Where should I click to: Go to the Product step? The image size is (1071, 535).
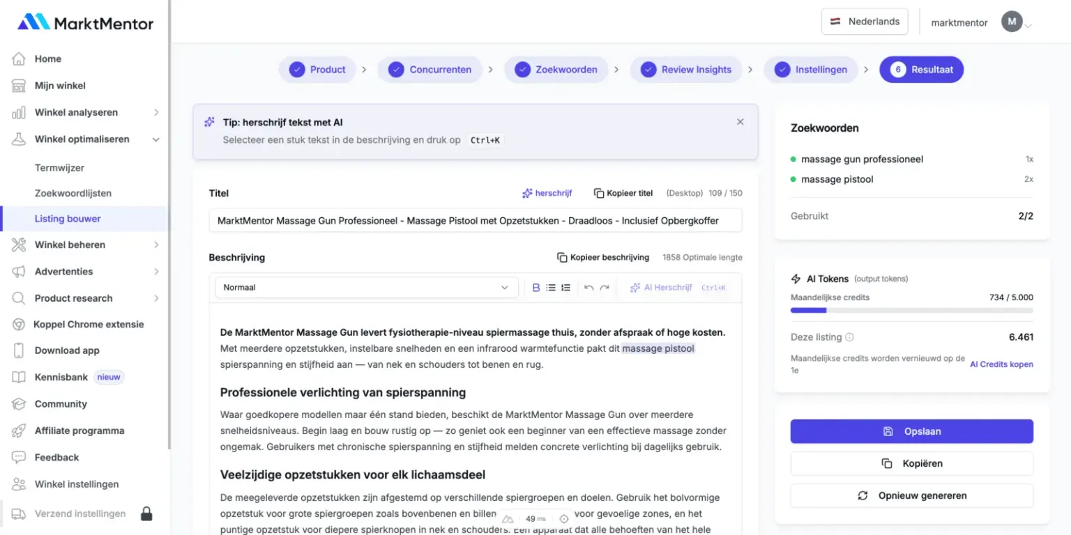tap(317, 70)
